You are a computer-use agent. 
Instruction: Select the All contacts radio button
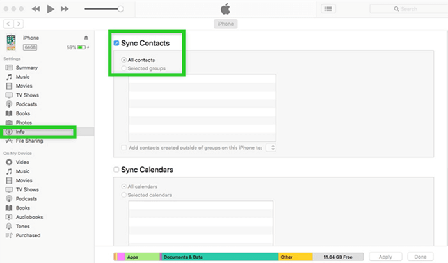coord(124,60)
